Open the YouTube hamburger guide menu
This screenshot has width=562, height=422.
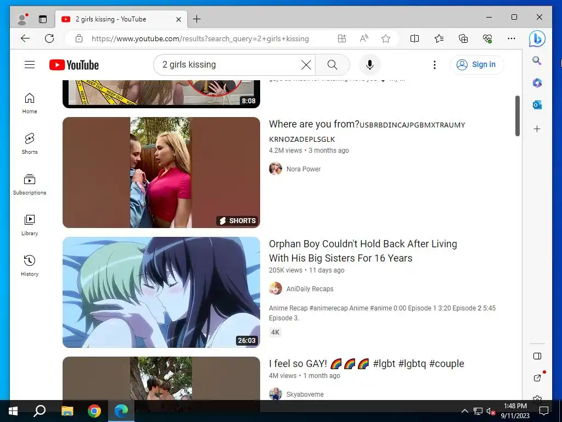[30, 65]
